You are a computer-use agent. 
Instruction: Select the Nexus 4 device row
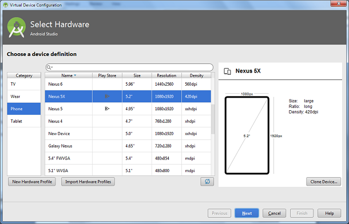pyautogui.click(x=128, y=121)
